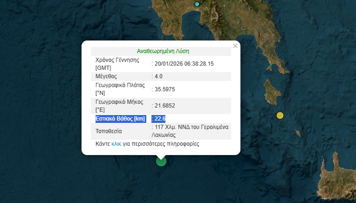Click the green earthquake marker below popup
This screenshot has width=356, height=203.
pos(161,161)
